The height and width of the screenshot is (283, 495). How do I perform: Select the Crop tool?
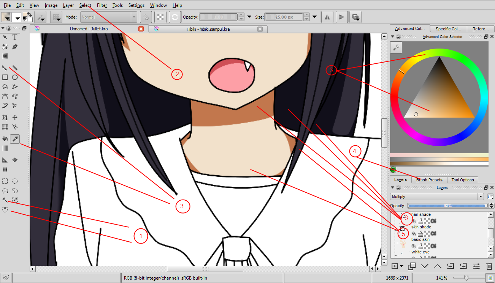[5, 118]
